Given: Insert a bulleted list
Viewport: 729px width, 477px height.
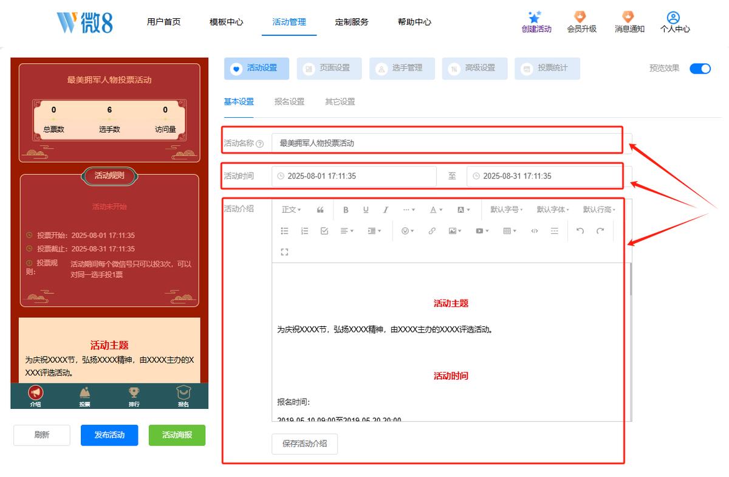Looking at the screenshot, I should [284, 231].
